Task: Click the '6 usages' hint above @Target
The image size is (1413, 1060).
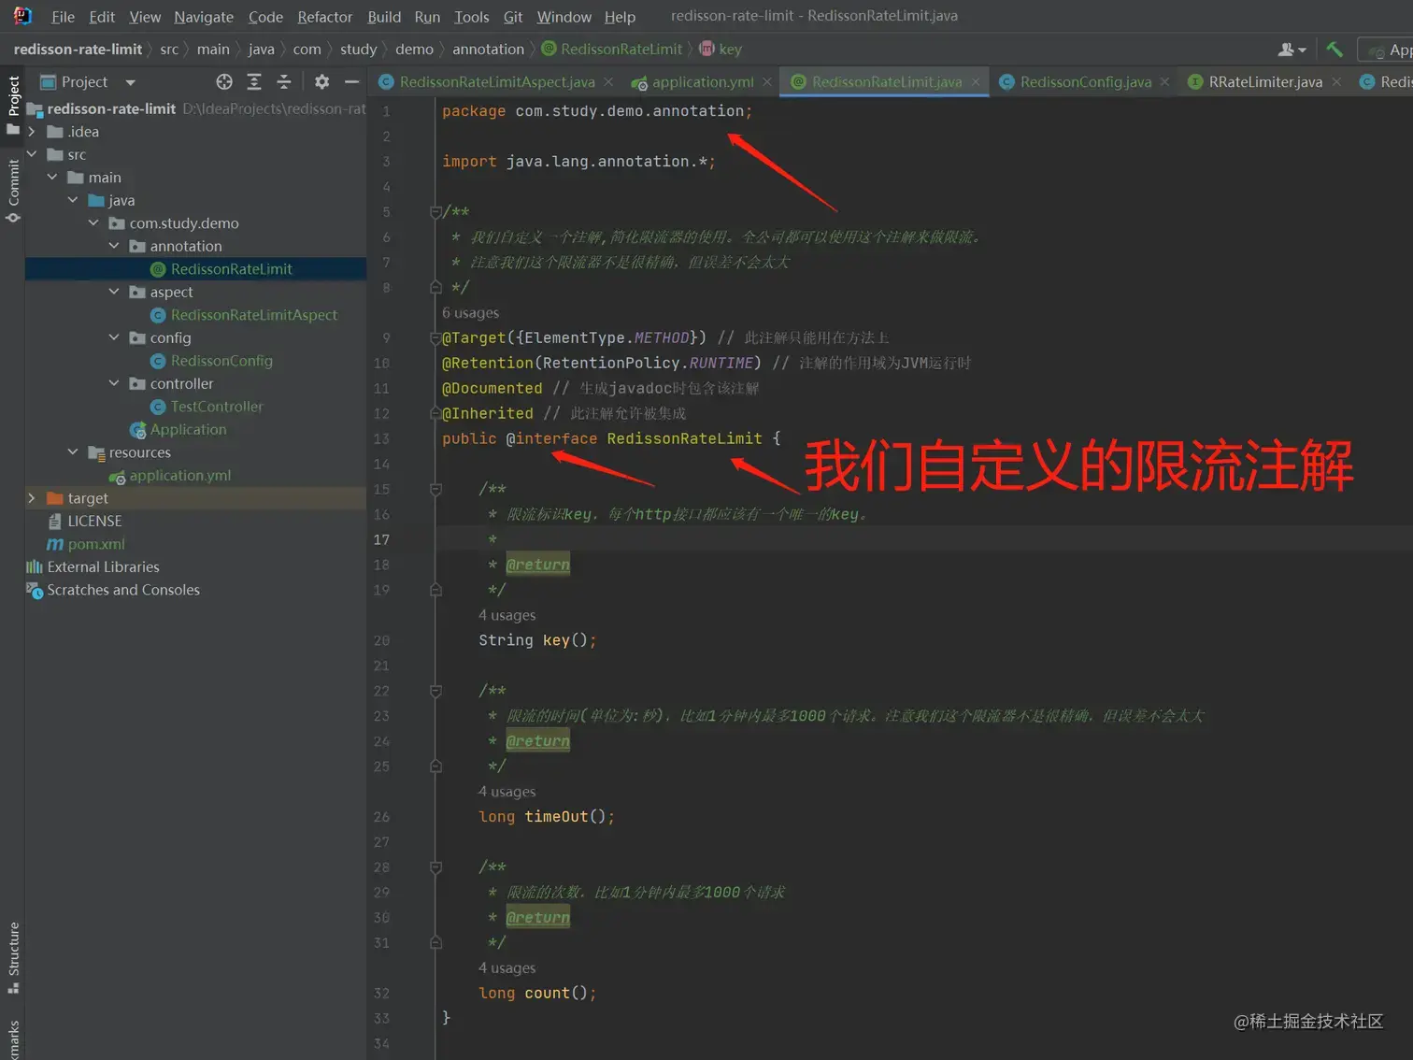Action: click(470, 313)
